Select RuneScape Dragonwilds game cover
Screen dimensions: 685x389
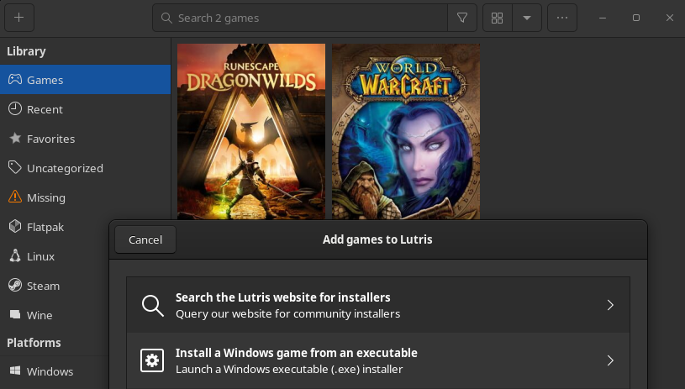point(251,131)
